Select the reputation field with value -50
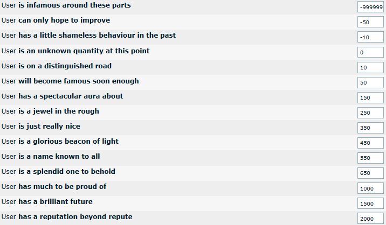Screen dimensions: 386x225 [370, 22]
